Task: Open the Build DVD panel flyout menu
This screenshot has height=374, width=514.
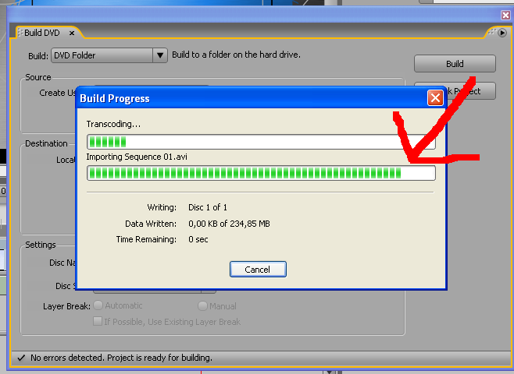Action: click(x=502, y=33)
